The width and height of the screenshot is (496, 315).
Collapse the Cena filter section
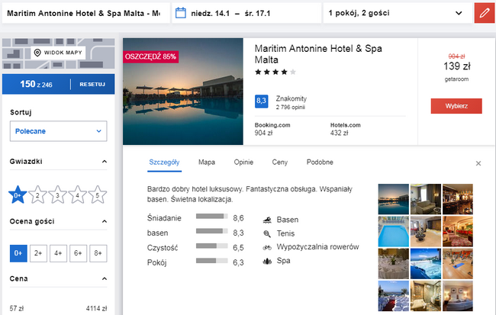(105, 279)
